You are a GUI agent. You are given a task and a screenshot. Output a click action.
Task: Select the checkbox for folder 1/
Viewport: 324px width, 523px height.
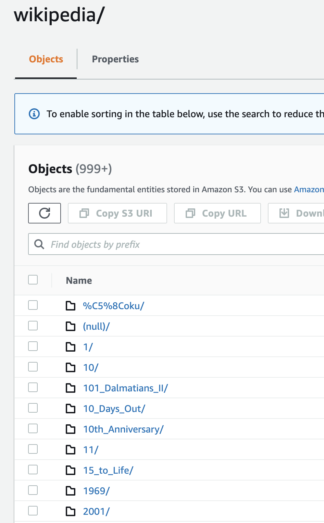point(33,346)
